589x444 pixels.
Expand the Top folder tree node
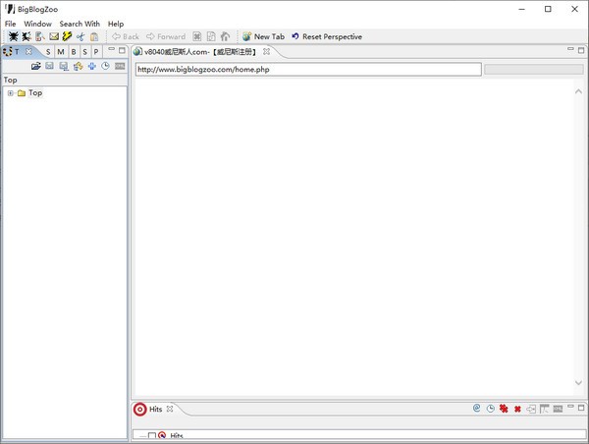(x=10, y=93)
